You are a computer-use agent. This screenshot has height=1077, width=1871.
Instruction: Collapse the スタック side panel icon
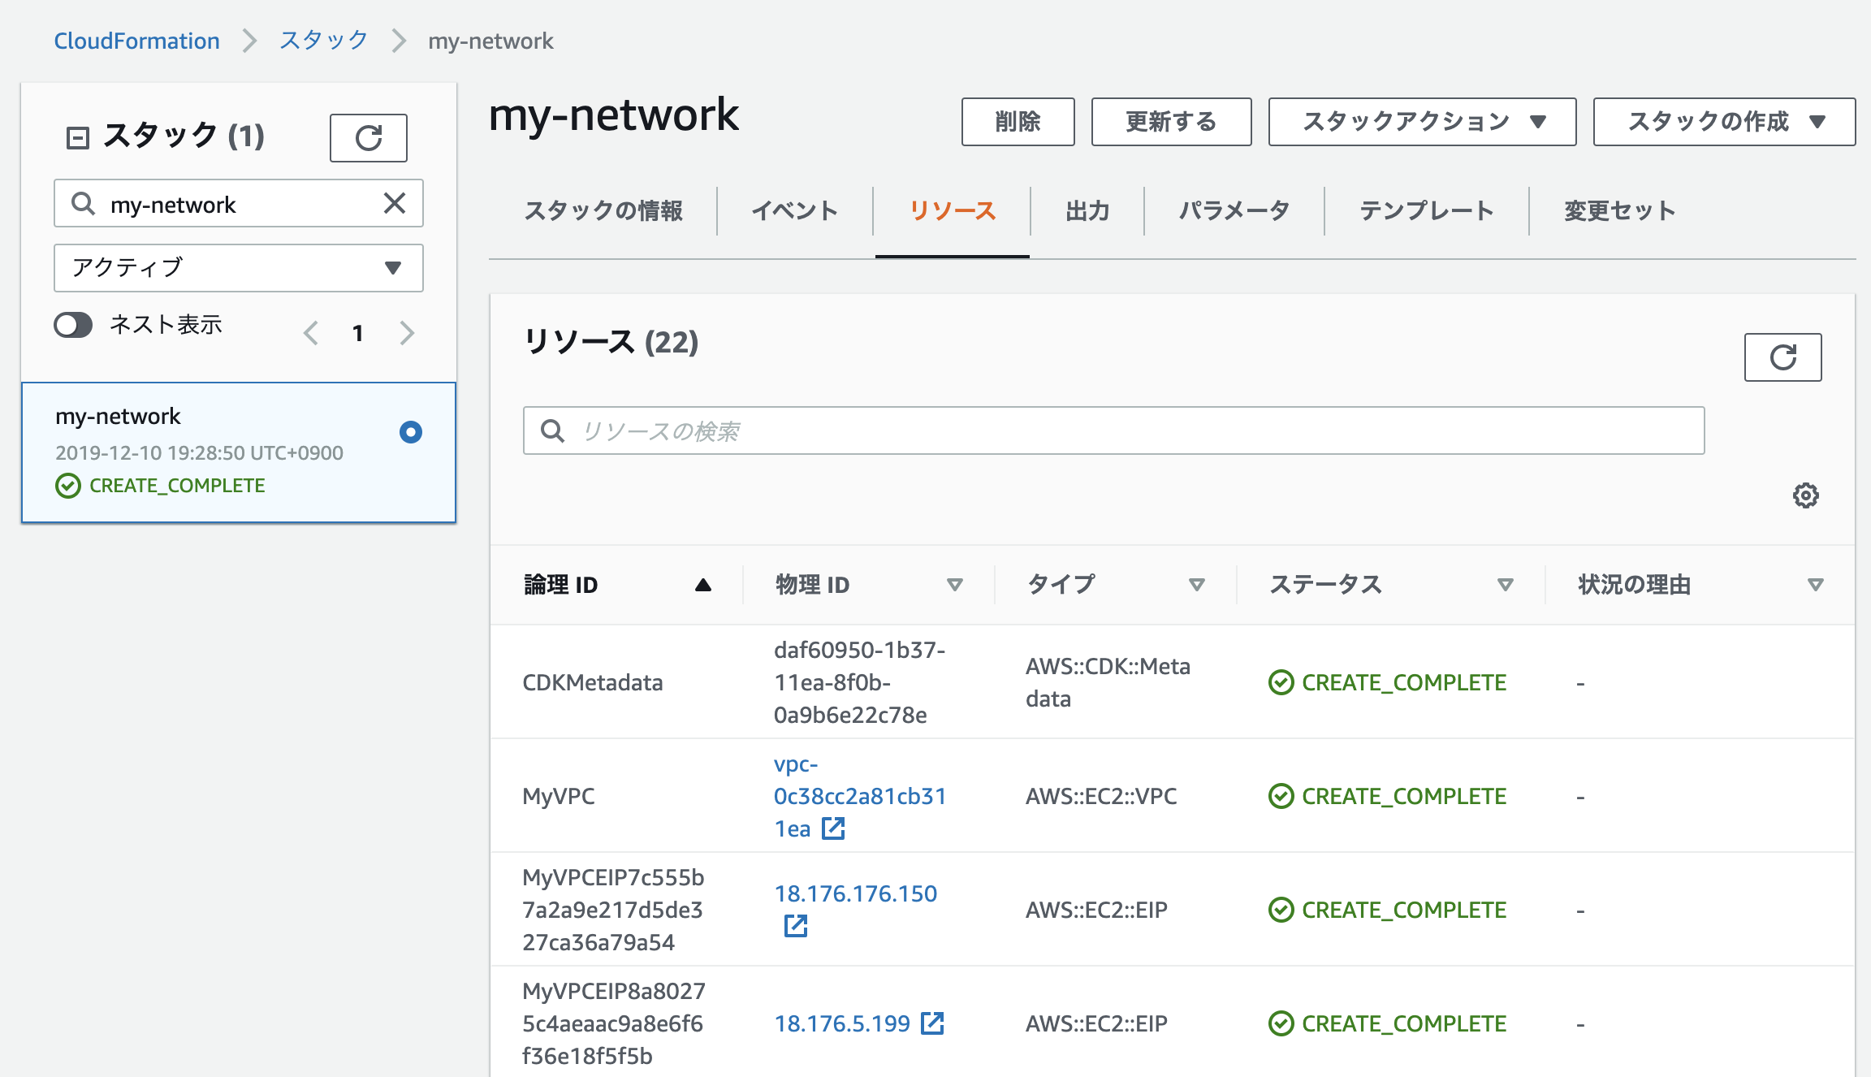point(77,137)
